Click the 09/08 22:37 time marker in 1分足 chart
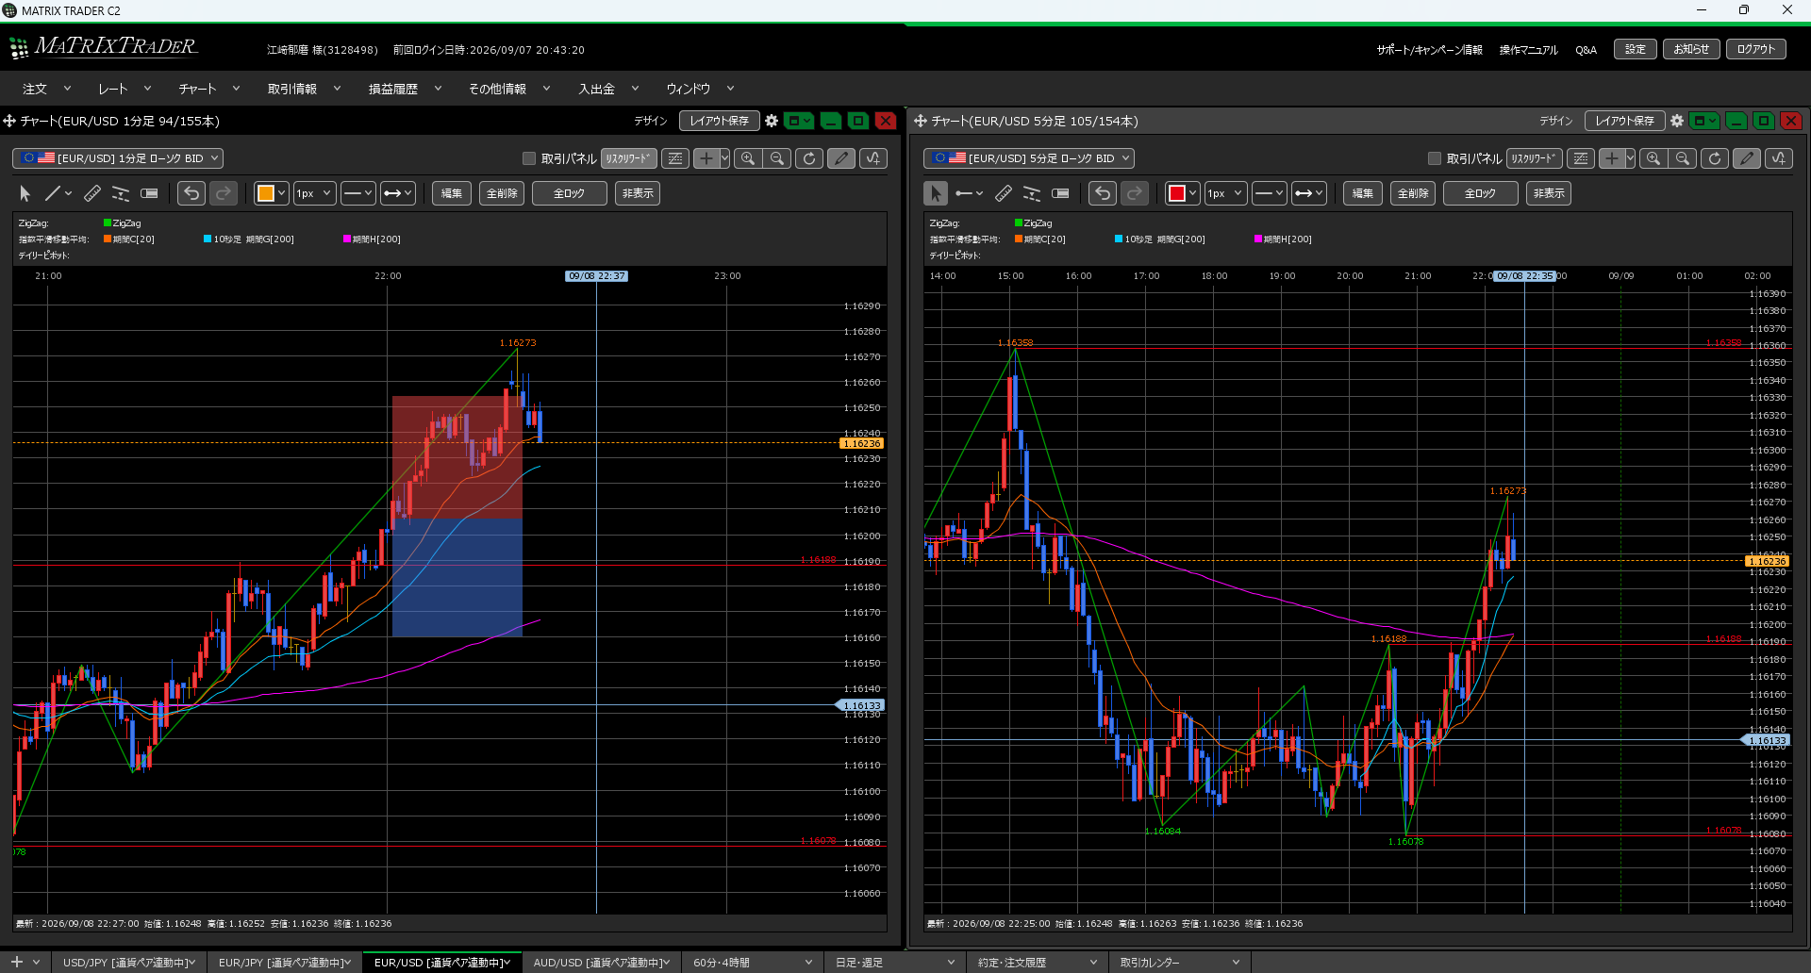 pos(596,276)
